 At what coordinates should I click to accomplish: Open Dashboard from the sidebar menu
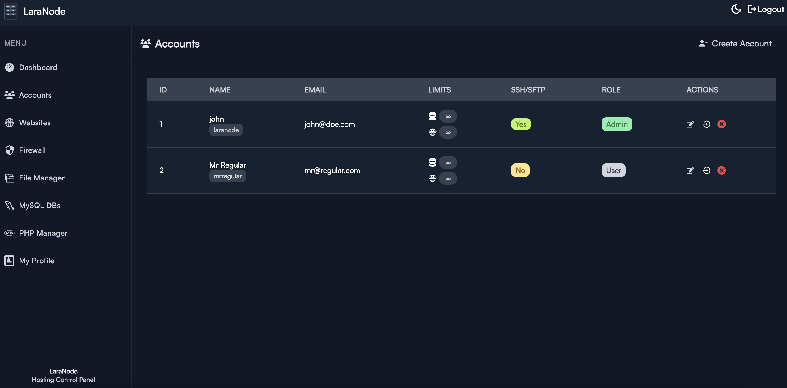tap(38, 67)
